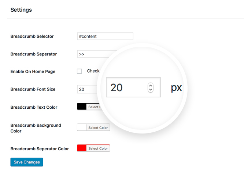Click the Enable On Home Page label
Viewport: 244px width, 174px height.
pos(33,71)
